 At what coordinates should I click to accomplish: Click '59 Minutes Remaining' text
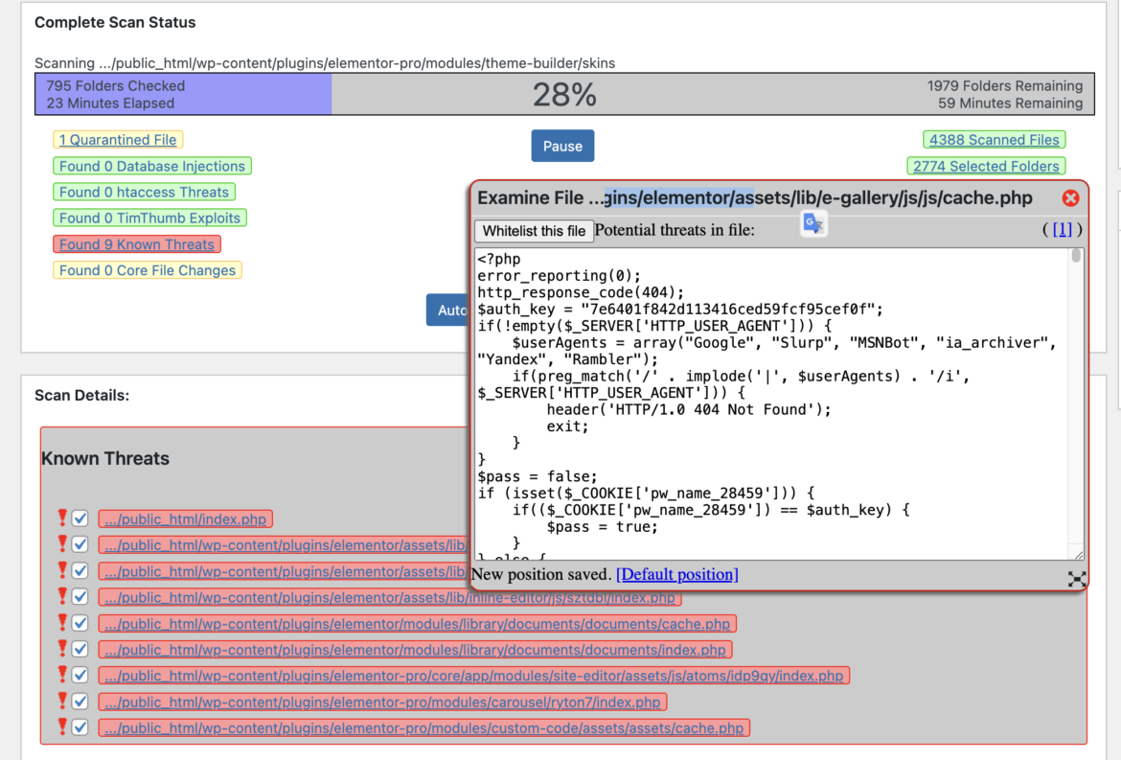click(x=1010, y=103)
